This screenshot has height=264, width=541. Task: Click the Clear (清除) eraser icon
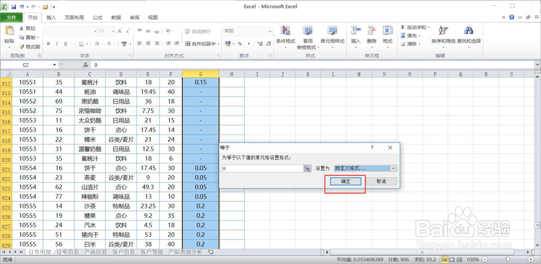403,44
